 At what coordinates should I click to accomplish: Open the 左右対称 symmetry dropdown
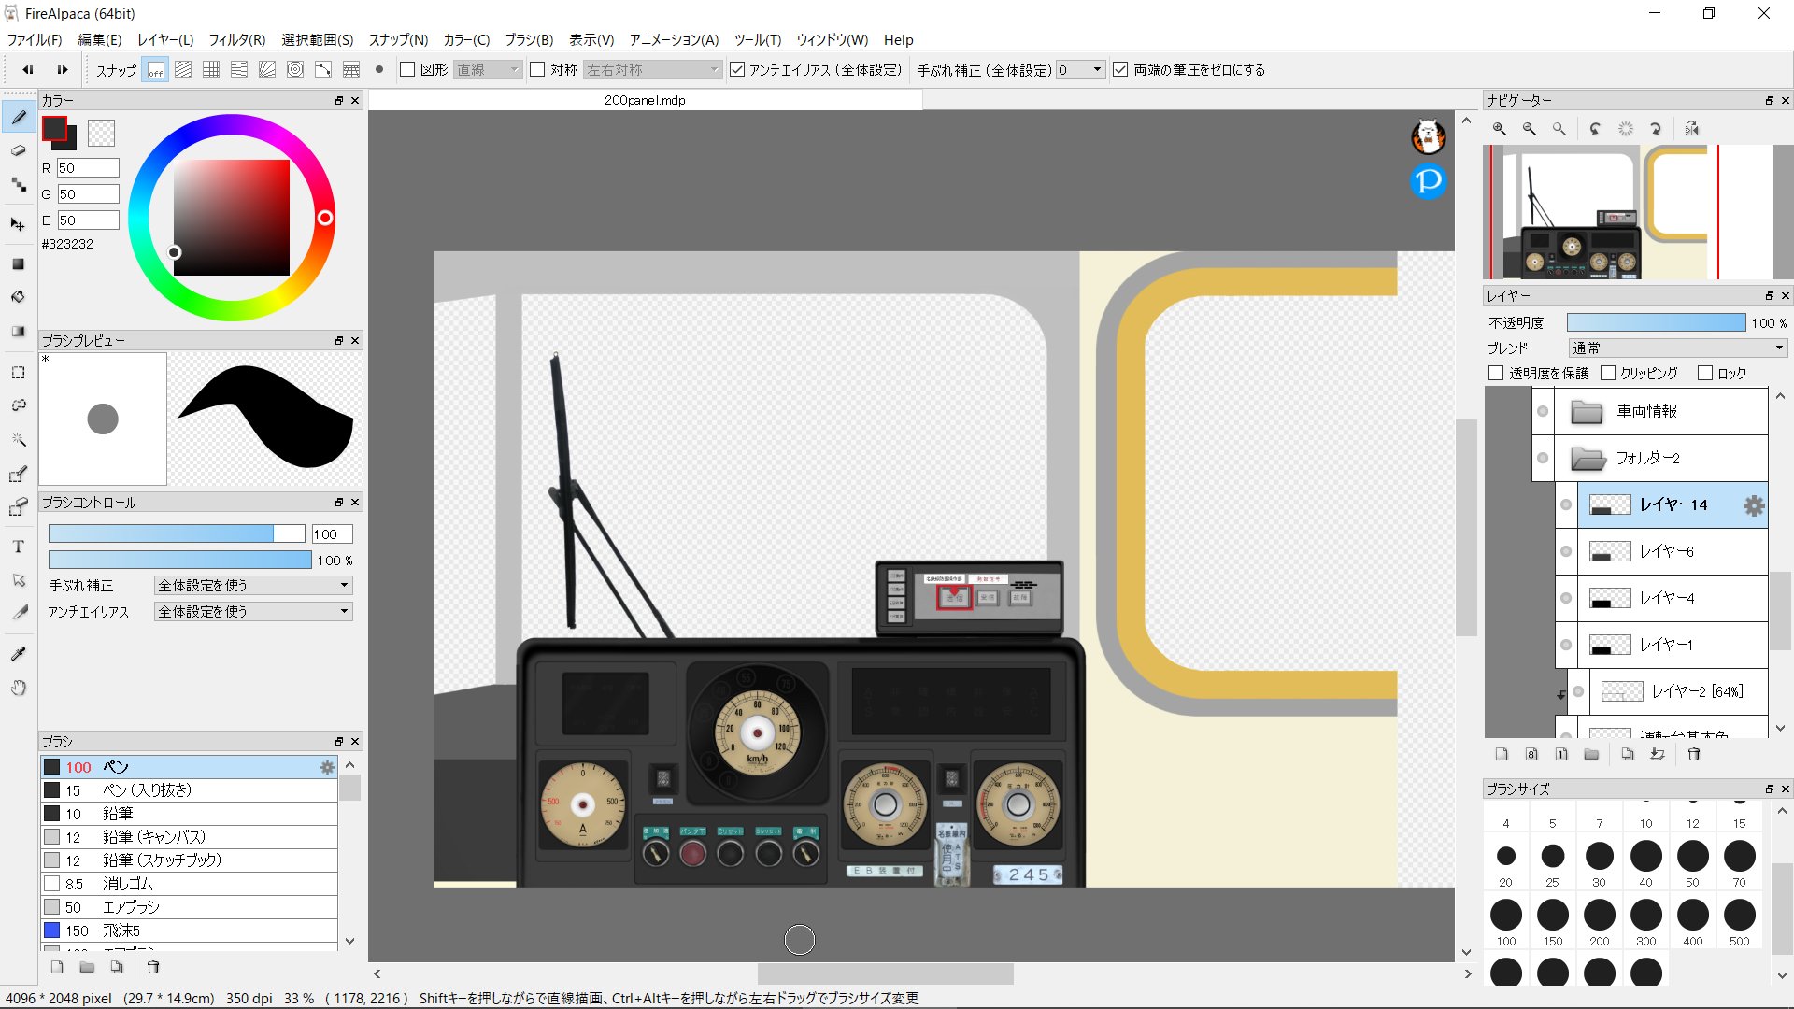point(653,70)
